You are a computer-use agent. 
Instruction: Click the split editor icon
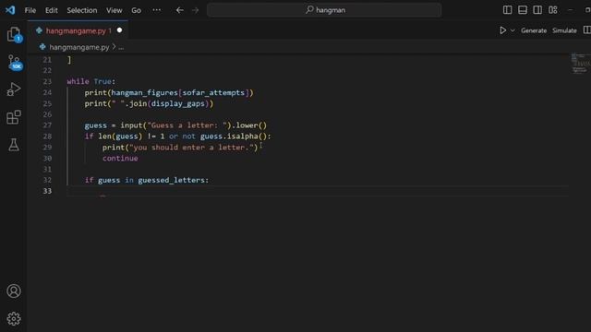587,30
